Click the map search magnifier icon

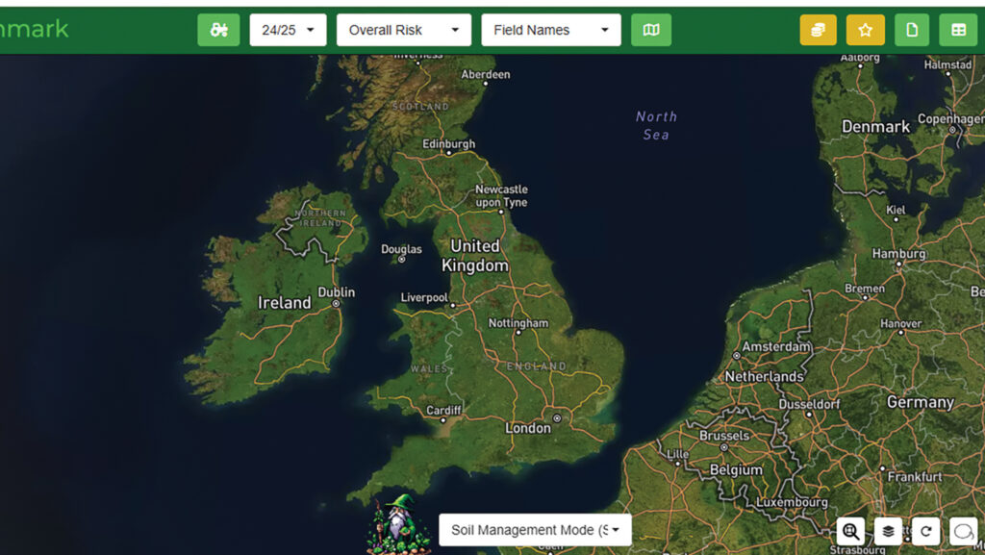click(x=850, y=531)
